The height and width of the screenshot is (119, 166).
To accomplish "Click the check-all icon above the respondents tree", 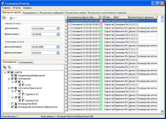I will [x=5, y=67].
